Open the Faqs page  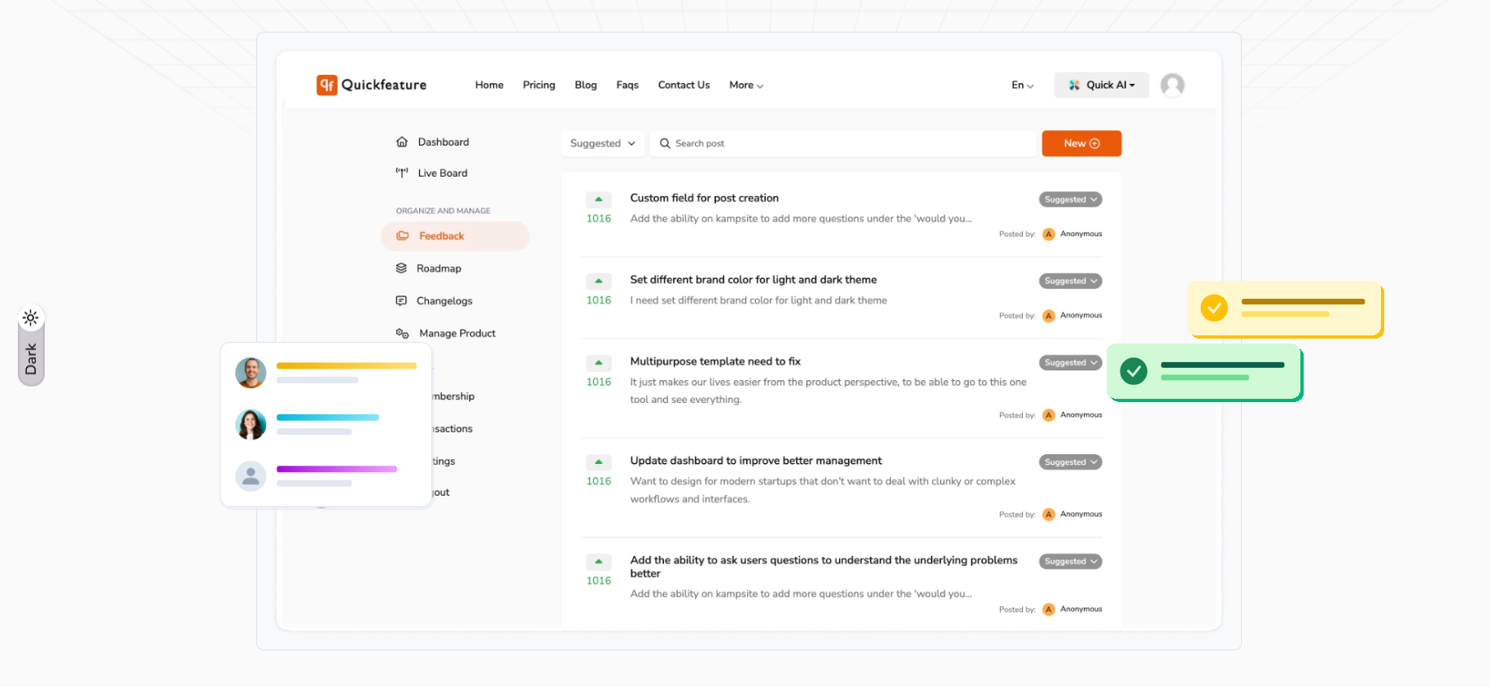coord(627,85)
